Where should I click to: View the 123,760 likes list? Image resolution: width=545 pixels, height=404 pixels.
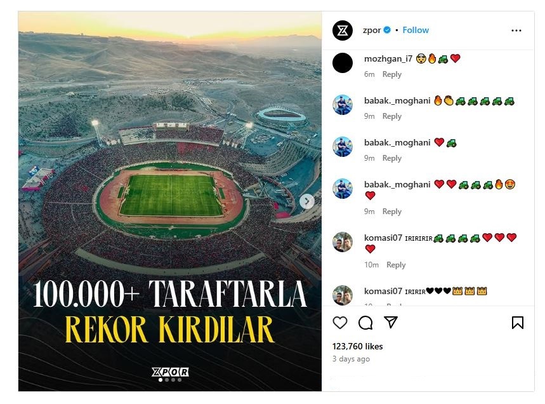pyautogui.click(x=357, y=346)
